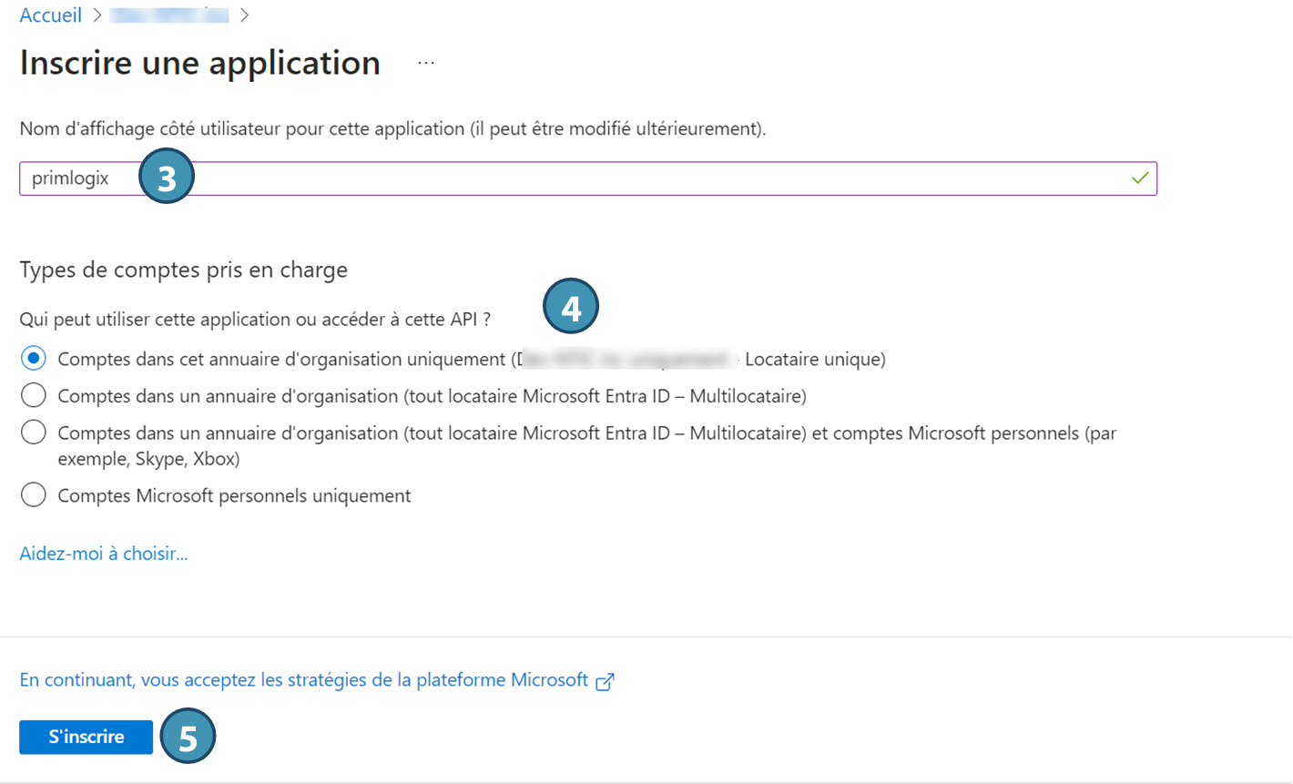Click the step 3 number badge
The image size is (1293, 784).
pyautogui.click(x=166, y=178)
